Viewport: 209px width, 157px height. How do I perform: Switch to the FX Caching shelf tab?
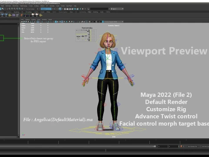click(x=28, y=12)
